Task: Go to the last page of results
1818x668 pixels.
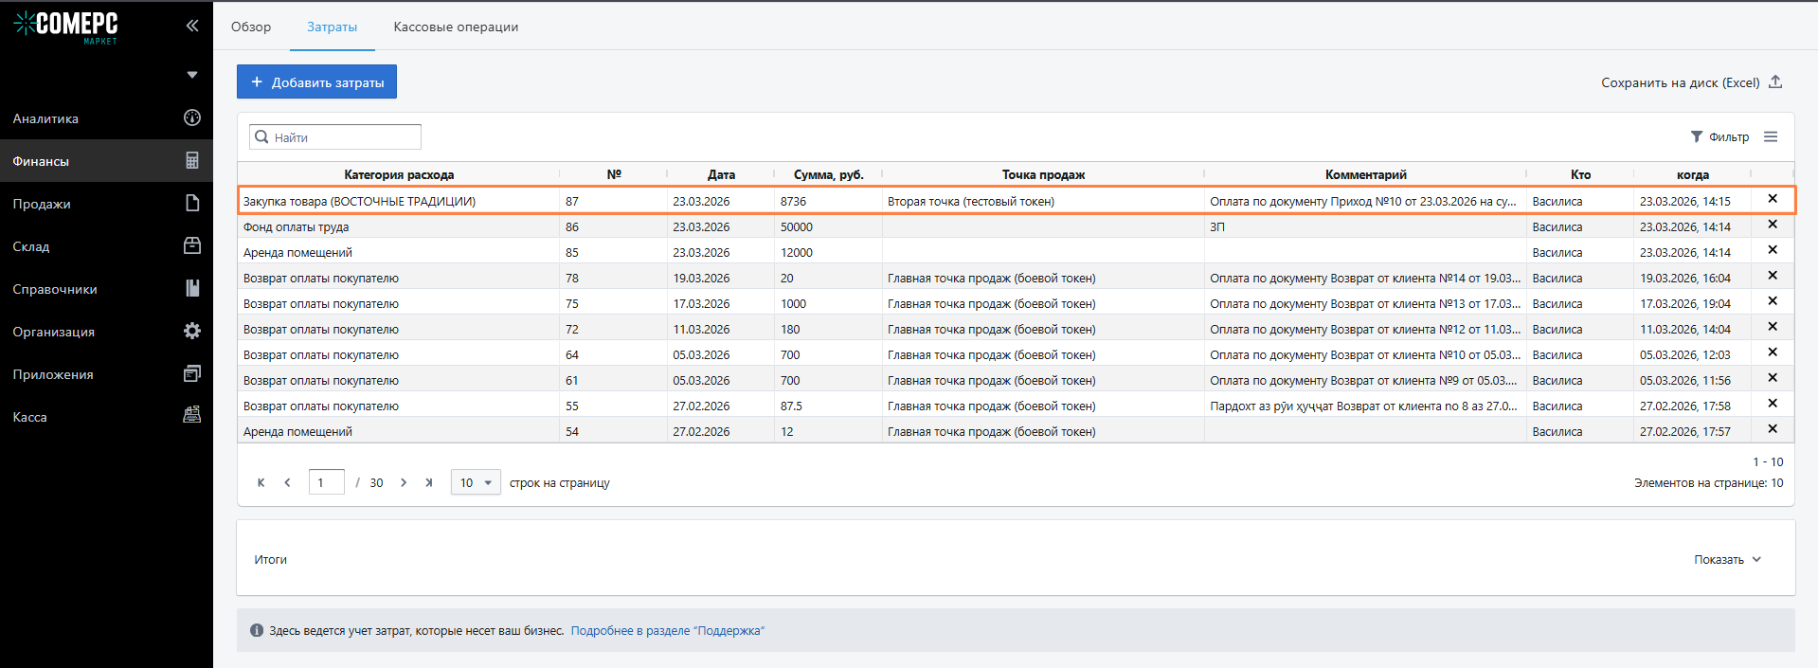Action: tap(429, 482)
